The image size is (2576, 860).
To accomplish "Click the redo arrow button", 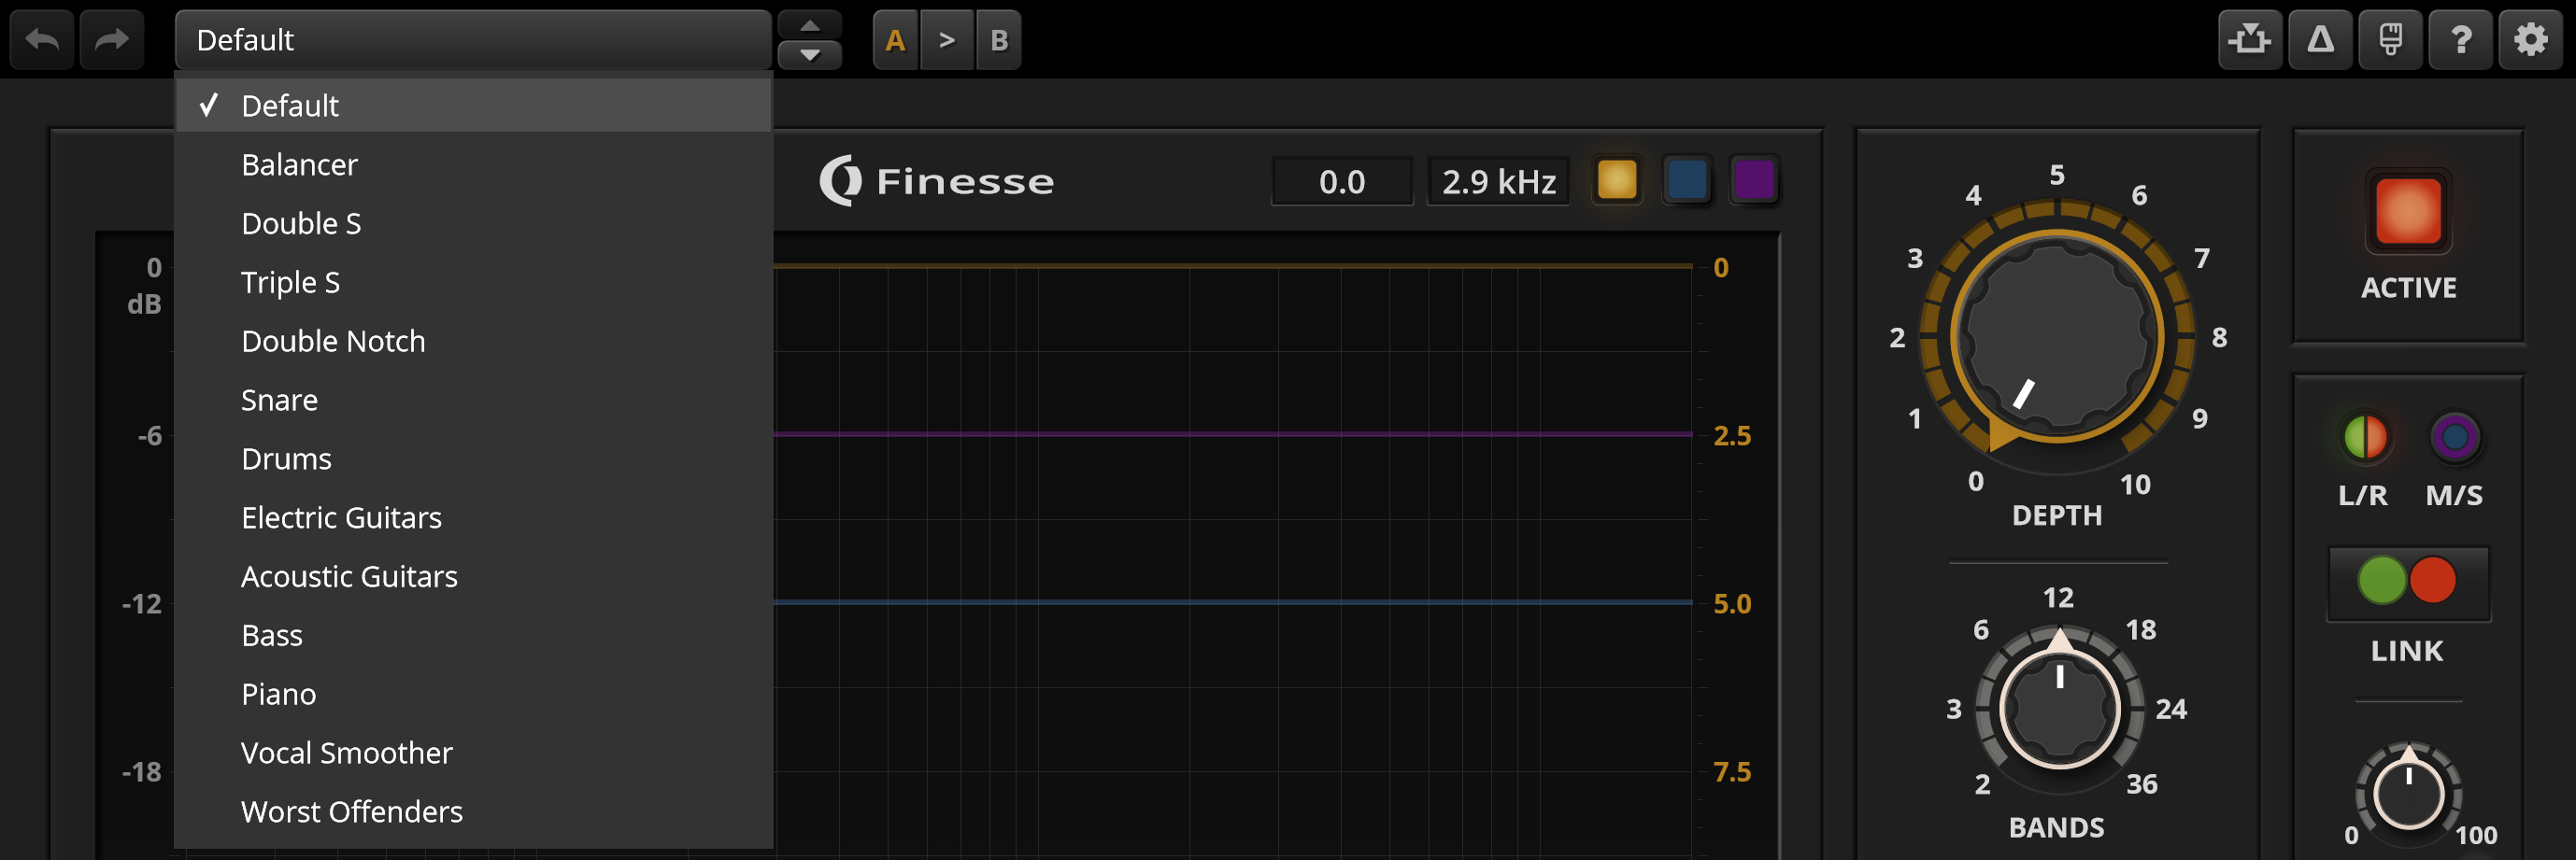I will tap(112, 40).
